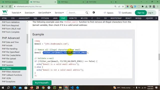Click the share icon in the address bar
This screenshot has height=90, width=160.
[119, 6]
